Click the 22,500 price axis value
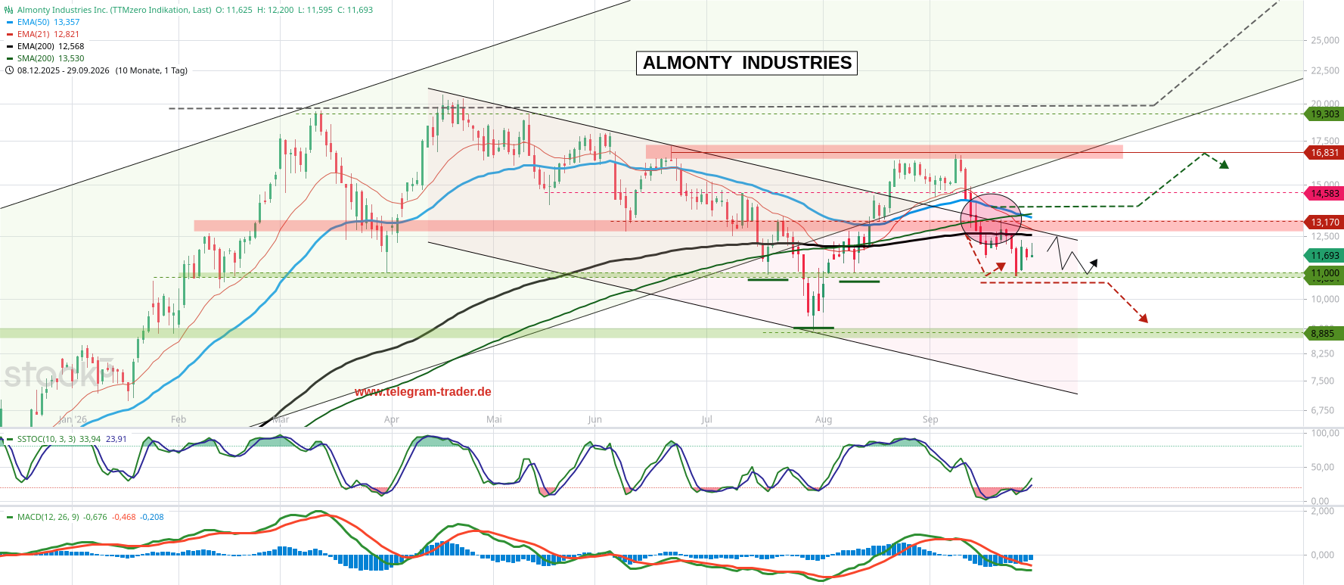 (x=1325, y=70)
